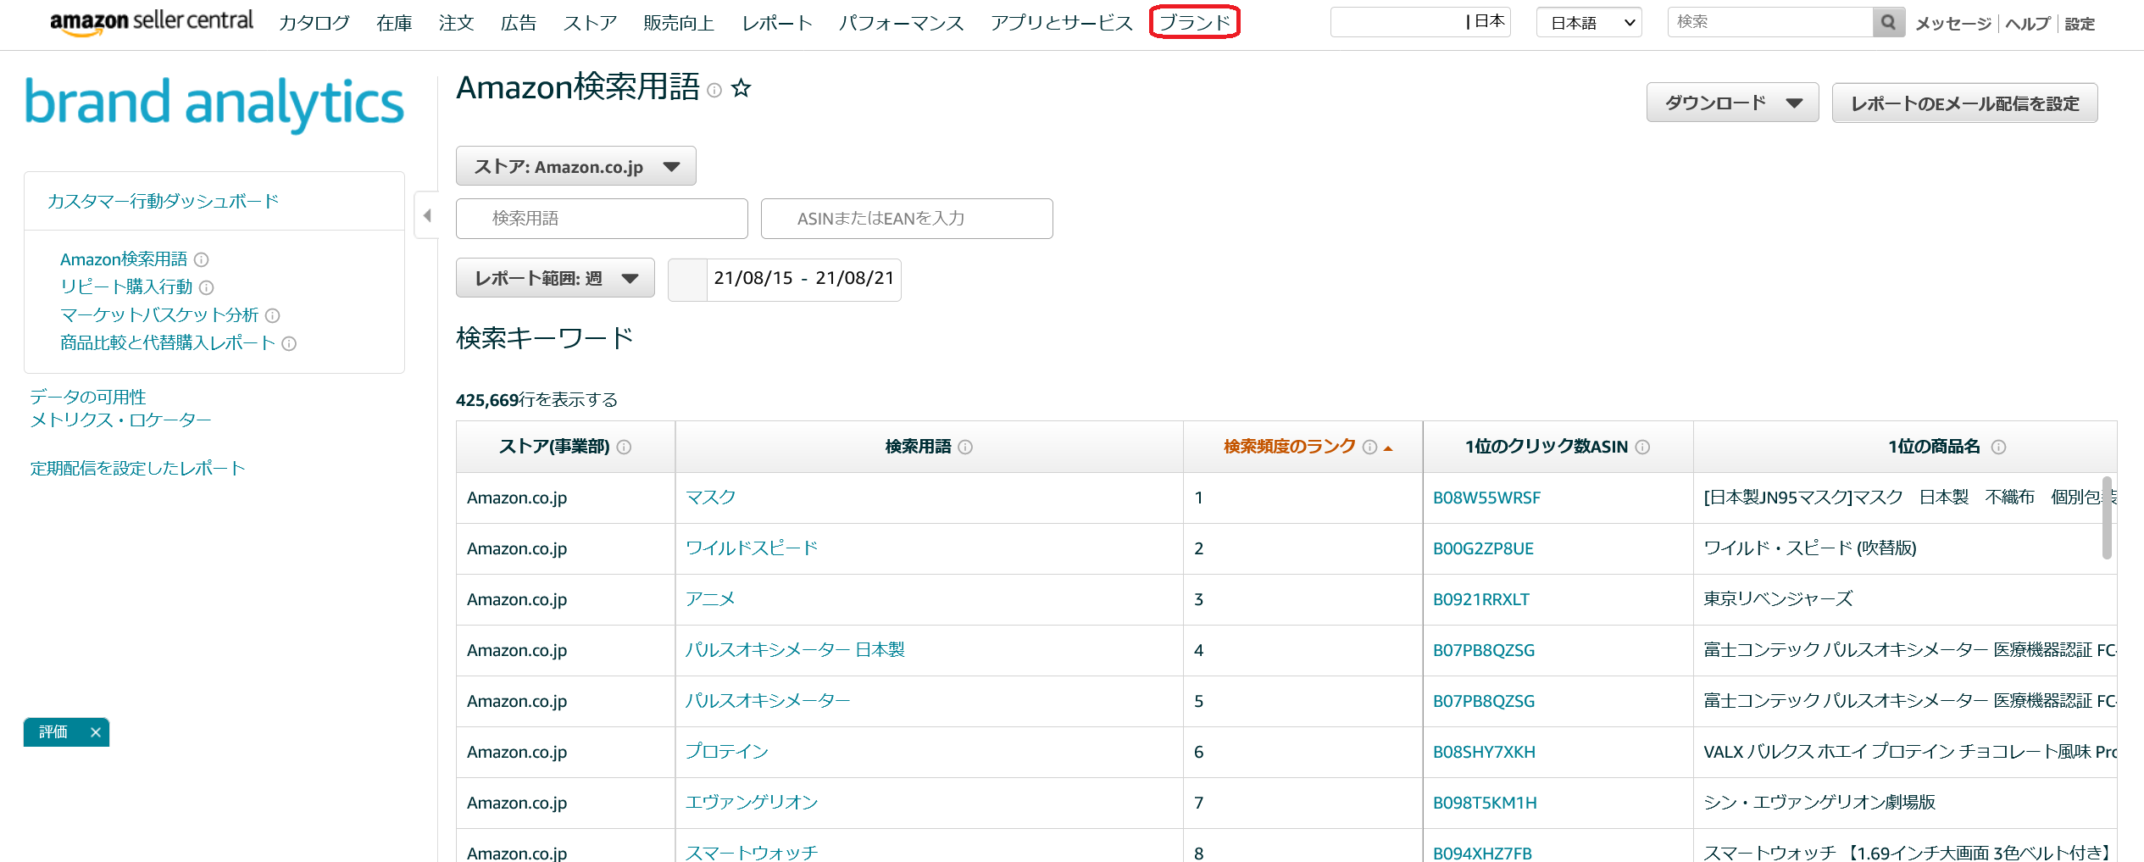Screen dimensions: 2144x862
Task: Click info icon in ストア(事業部) column header
Action: [624, 447]
